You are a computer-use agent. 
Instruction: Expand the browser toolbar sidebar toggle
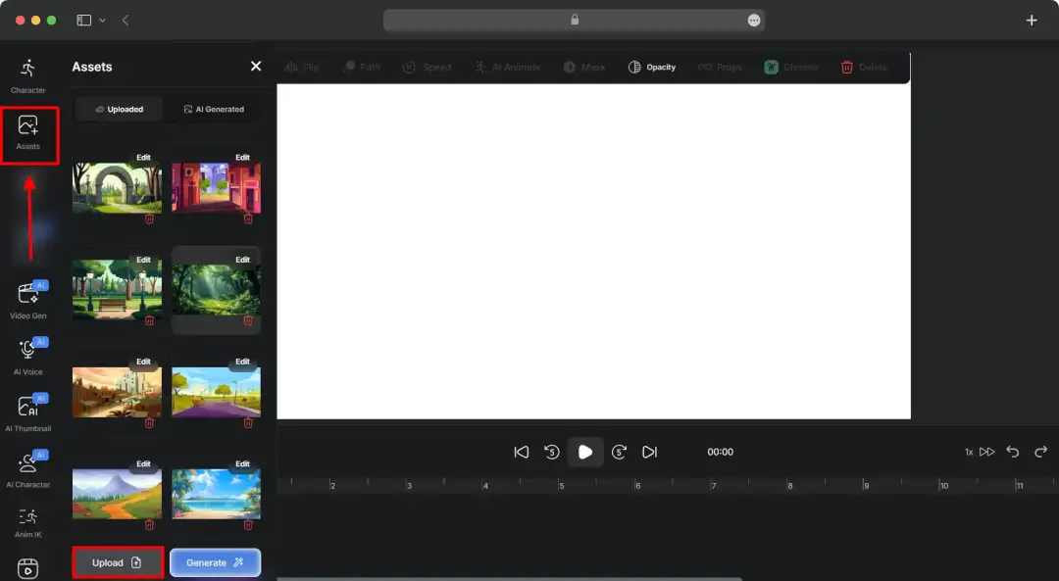(84, 19)
